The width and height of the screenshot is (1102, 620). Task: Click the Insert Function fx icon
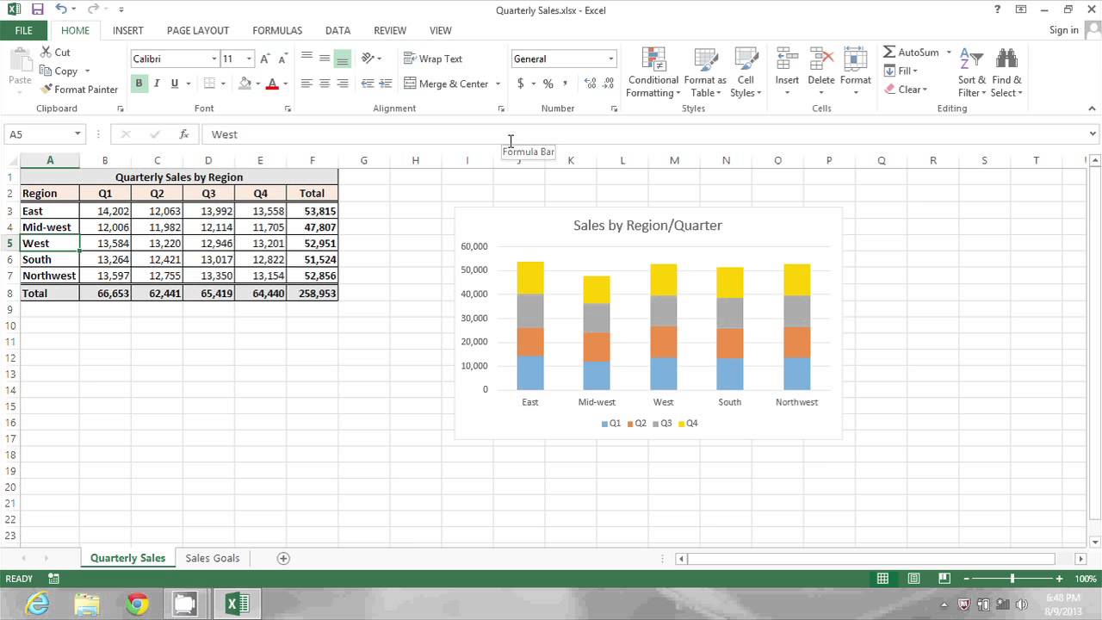(x=183, y=134)
